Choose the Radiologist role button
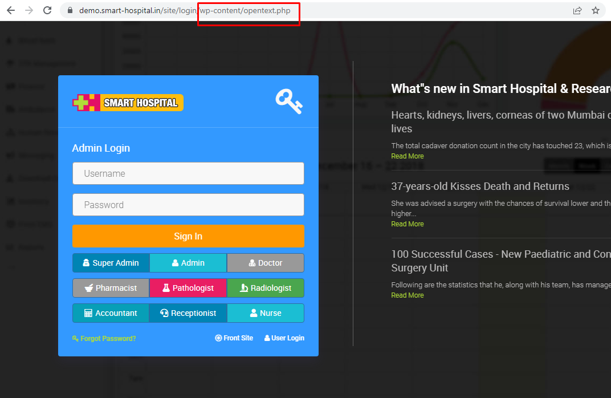 266,288
